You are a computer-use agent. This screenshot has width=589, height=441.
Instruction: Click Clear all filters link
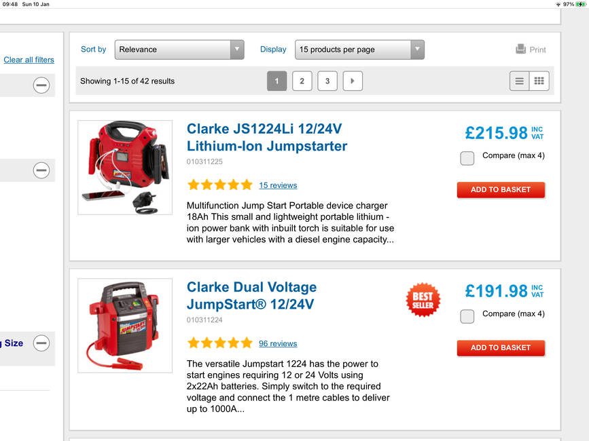click(x=29, y=60)
